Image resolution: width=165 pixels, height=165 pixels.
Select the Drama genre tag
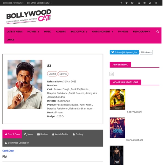[x=52, y=74]
